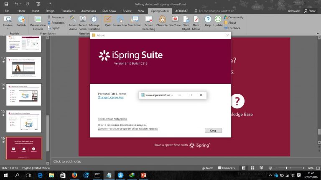Switch to Slide Sorter view

click(252, 168)
